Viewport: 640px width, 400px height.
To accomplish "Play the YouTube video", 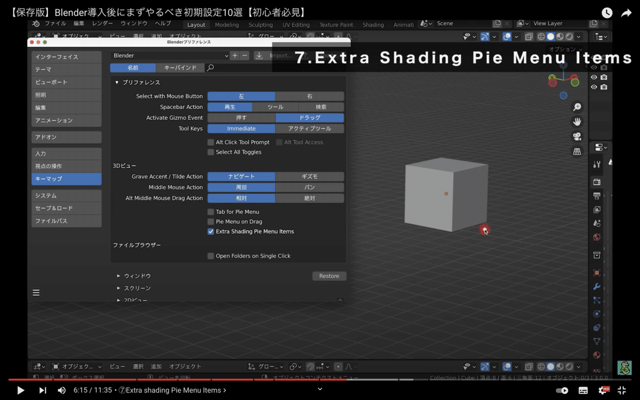I will point(21,390).
